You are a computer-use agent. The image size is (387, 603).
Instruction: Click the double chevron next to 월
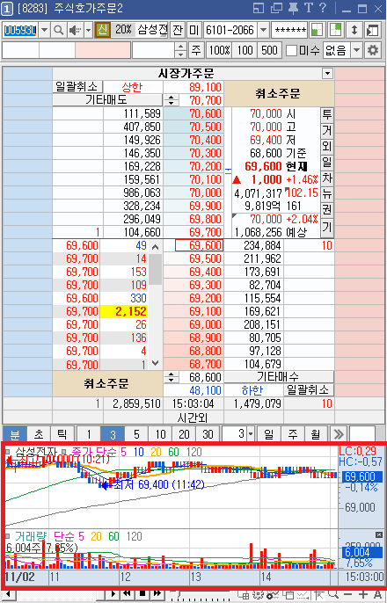[x=339, y=434]
